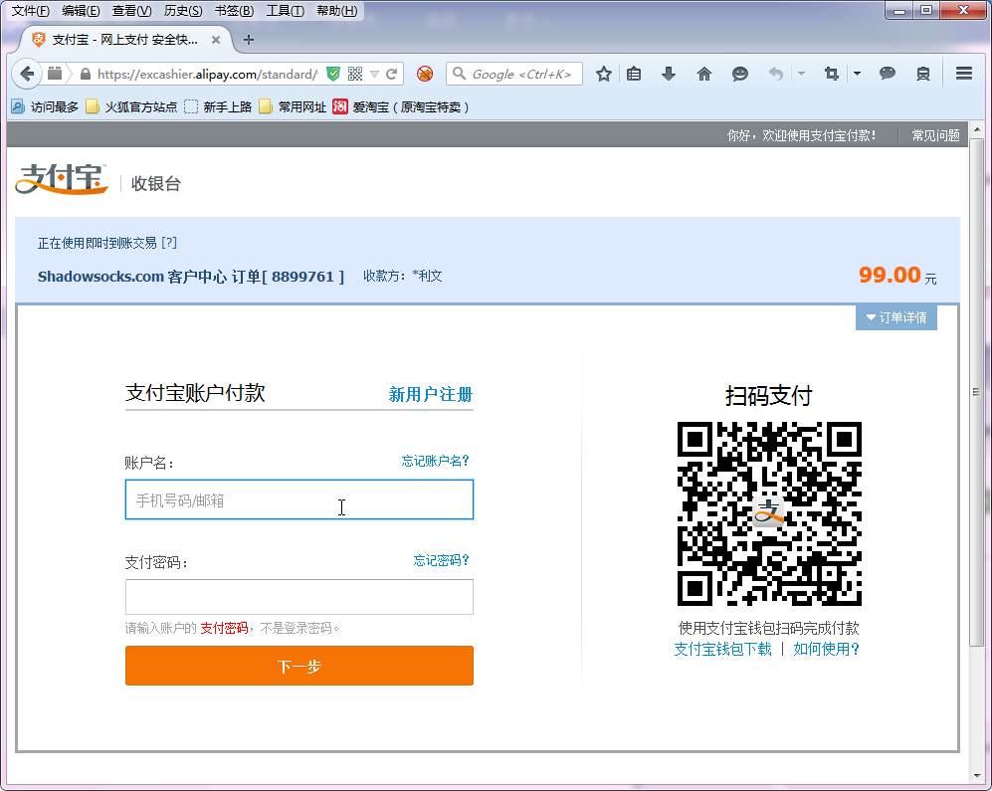Click the padlock security icon
992x791 pixels.
(86, 74)
